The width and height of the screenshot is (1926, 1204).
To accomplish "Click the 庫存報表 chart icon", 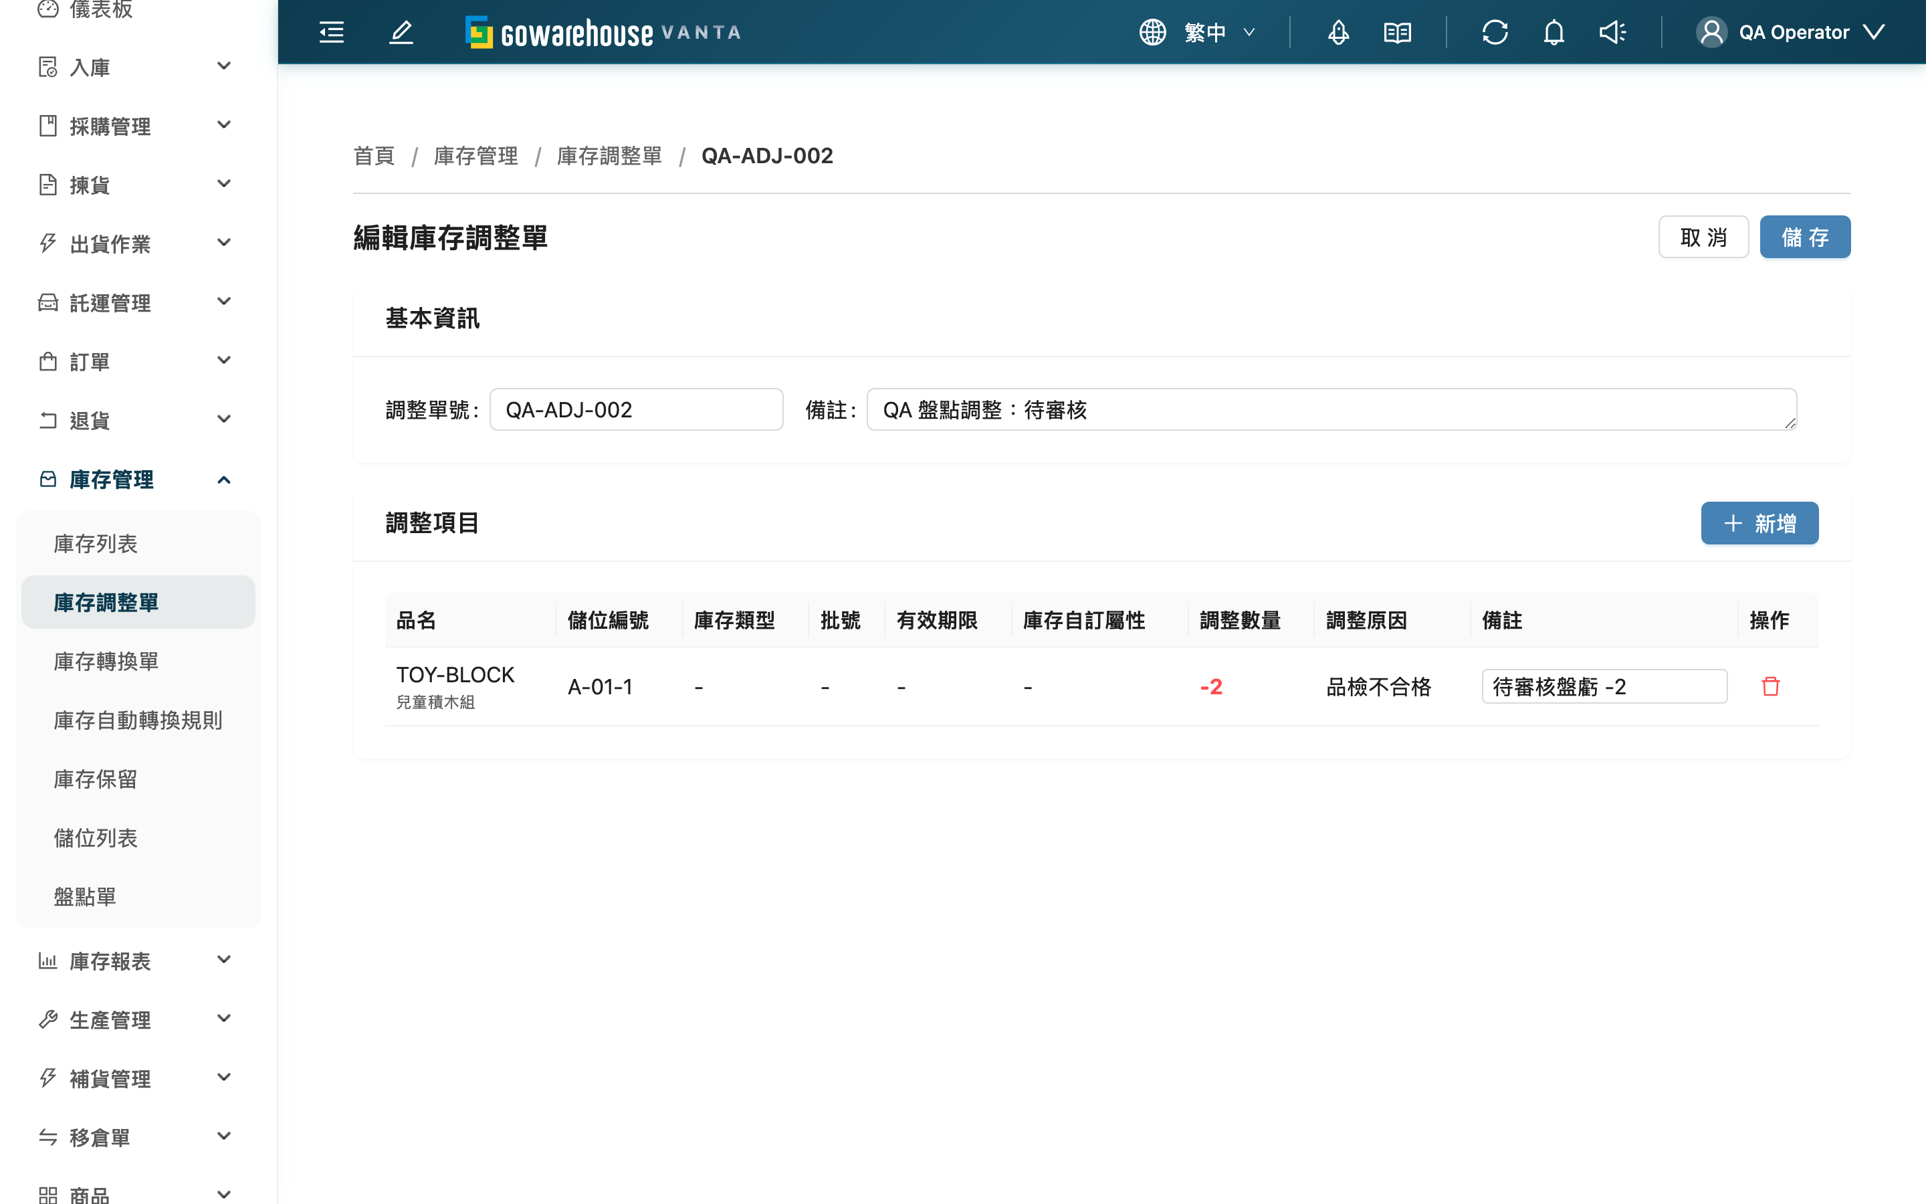I will click(x=47, y=961).
